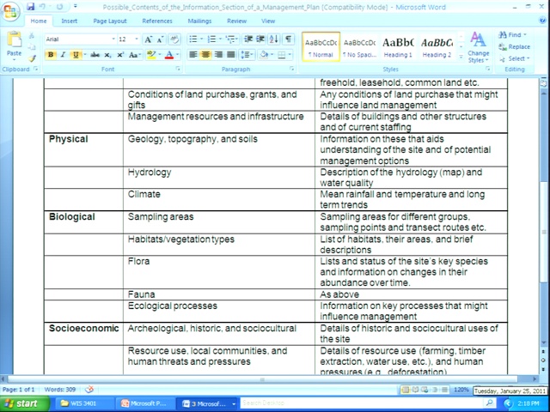Toggle Bold formatting

pyautogui.click(x=51, y=55)
